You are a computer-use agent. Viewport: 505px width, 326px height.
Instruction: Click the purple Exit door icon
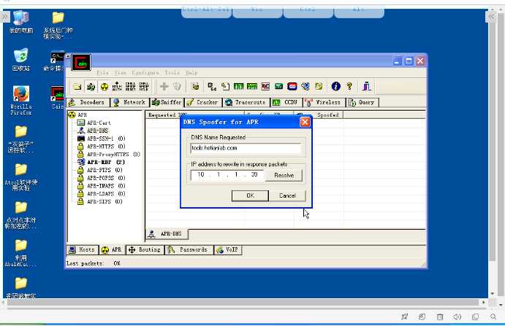(367, 86)
